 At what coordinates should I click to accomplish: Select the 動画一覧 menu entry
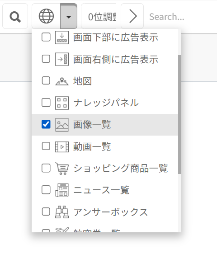click(105, 146)
